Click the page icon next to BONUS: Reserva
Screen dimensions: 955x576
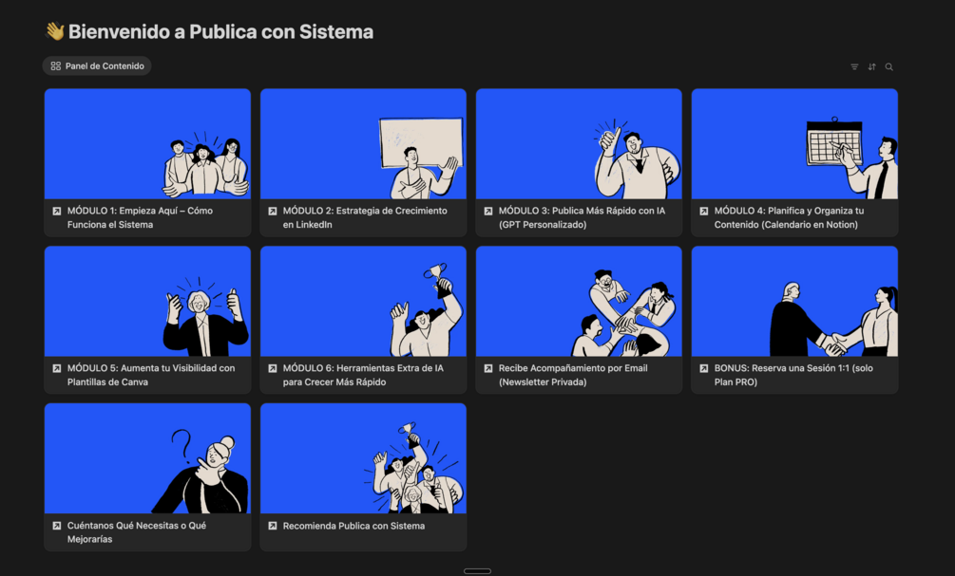pos(703,368)
